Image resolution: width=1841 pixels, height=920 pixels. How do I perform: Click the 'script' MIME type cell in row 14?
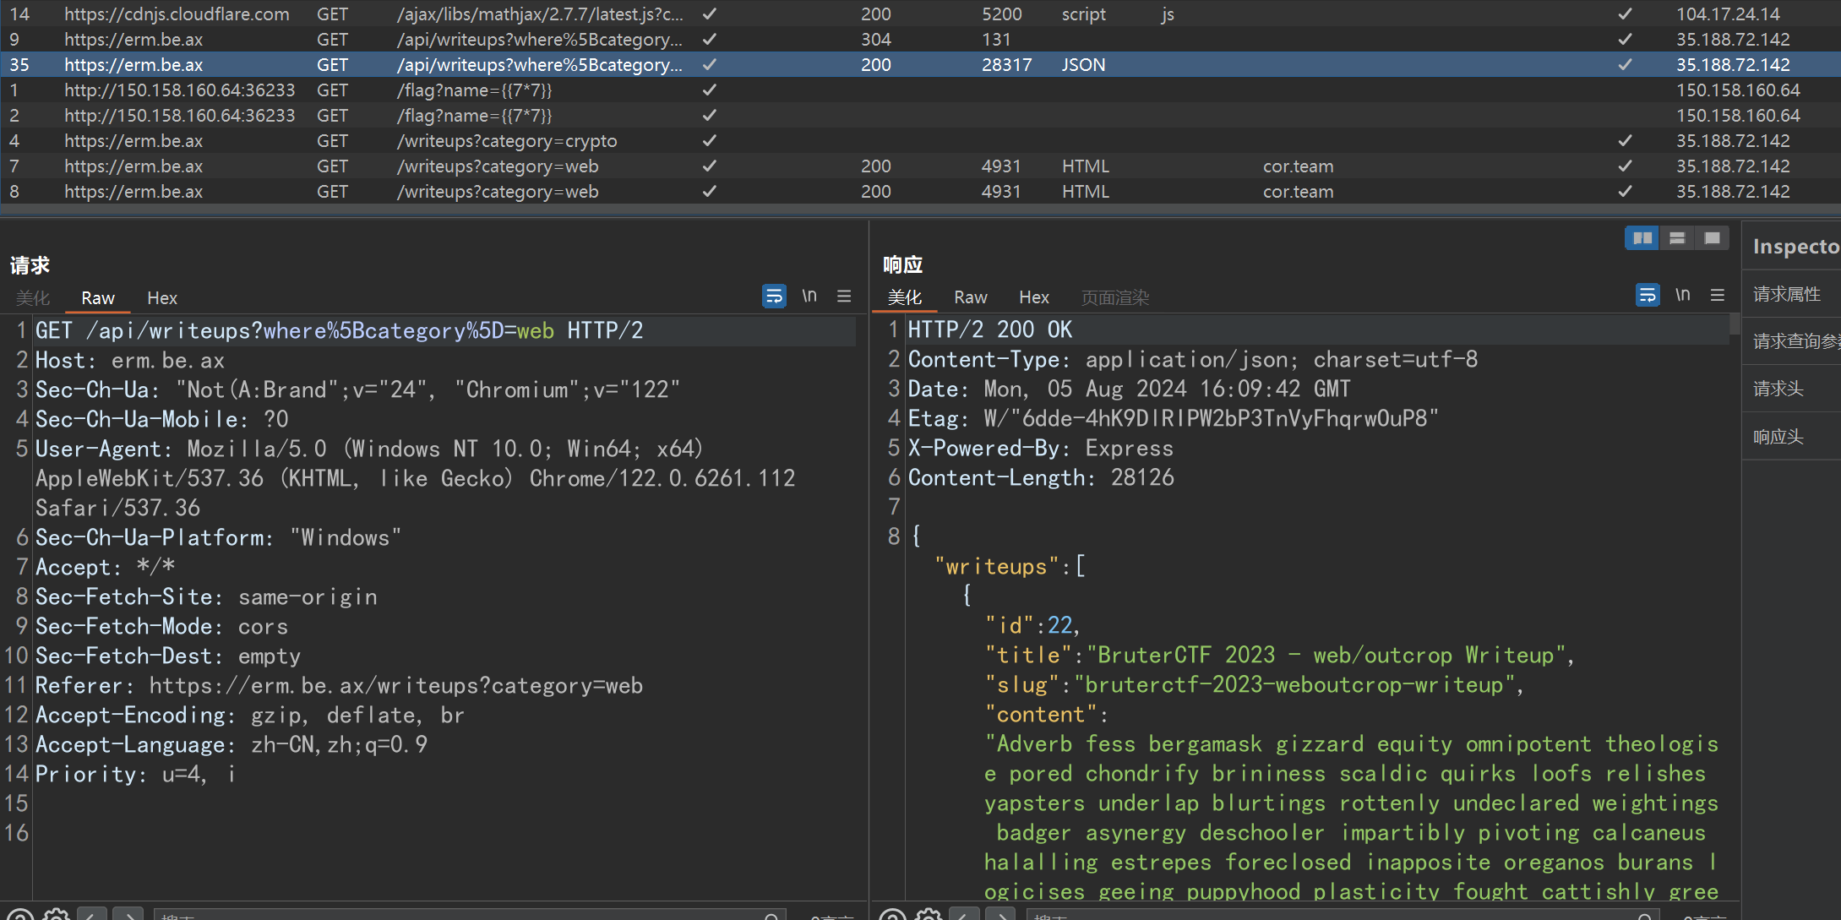[x=1084, y=14]
